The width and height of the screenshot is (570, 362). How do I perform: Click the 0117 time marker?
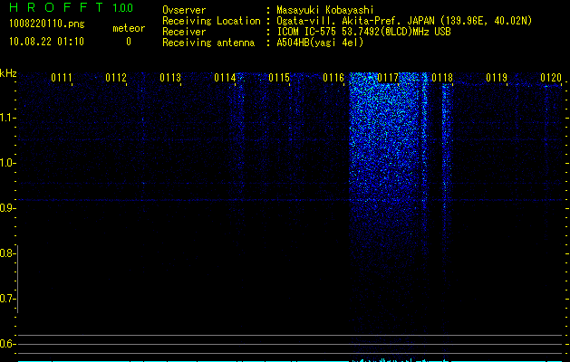pyautogui.click(x=388, y=78)
